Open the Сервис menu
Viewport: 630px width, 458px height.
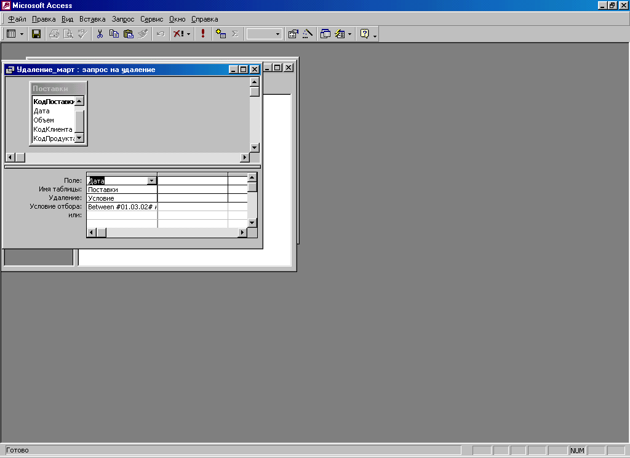click(151, 19)
